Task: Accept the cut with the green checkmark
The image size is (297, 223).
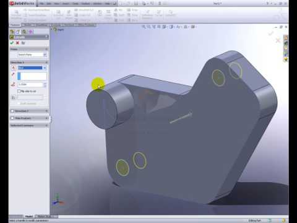Action: coord(12,43)
